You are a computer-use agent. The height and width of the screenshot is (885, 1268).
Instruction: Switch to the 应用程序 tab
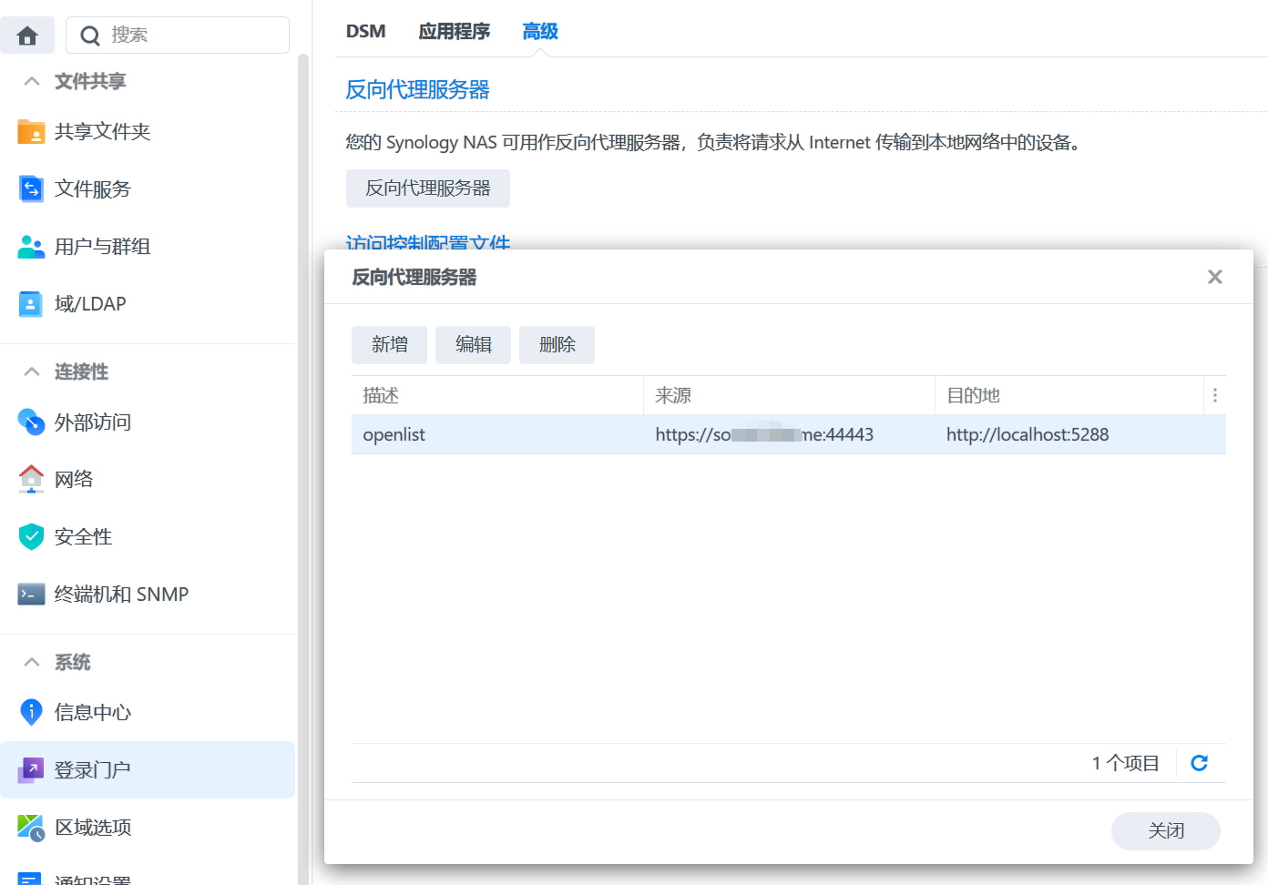tap(454, 32)
